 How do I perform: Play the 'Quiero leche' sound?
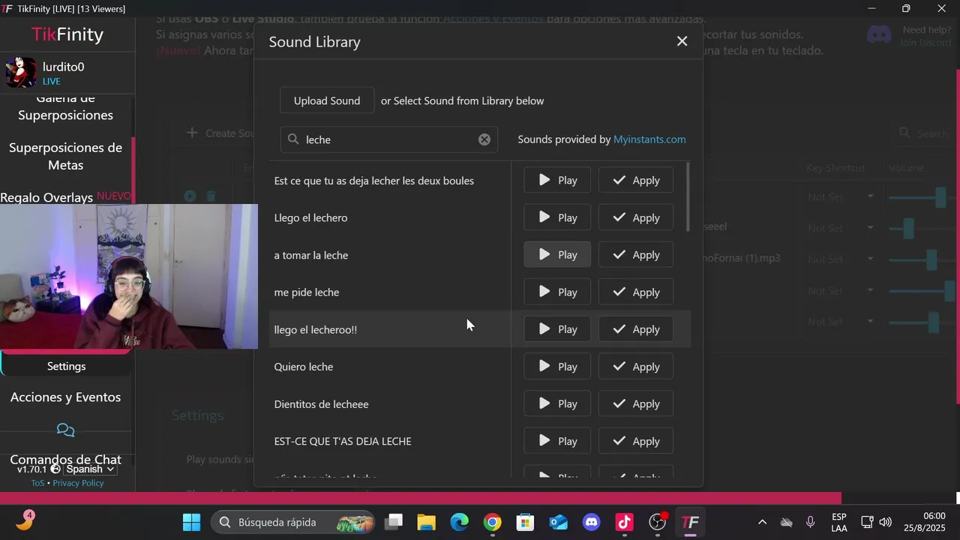pos(557,367)
